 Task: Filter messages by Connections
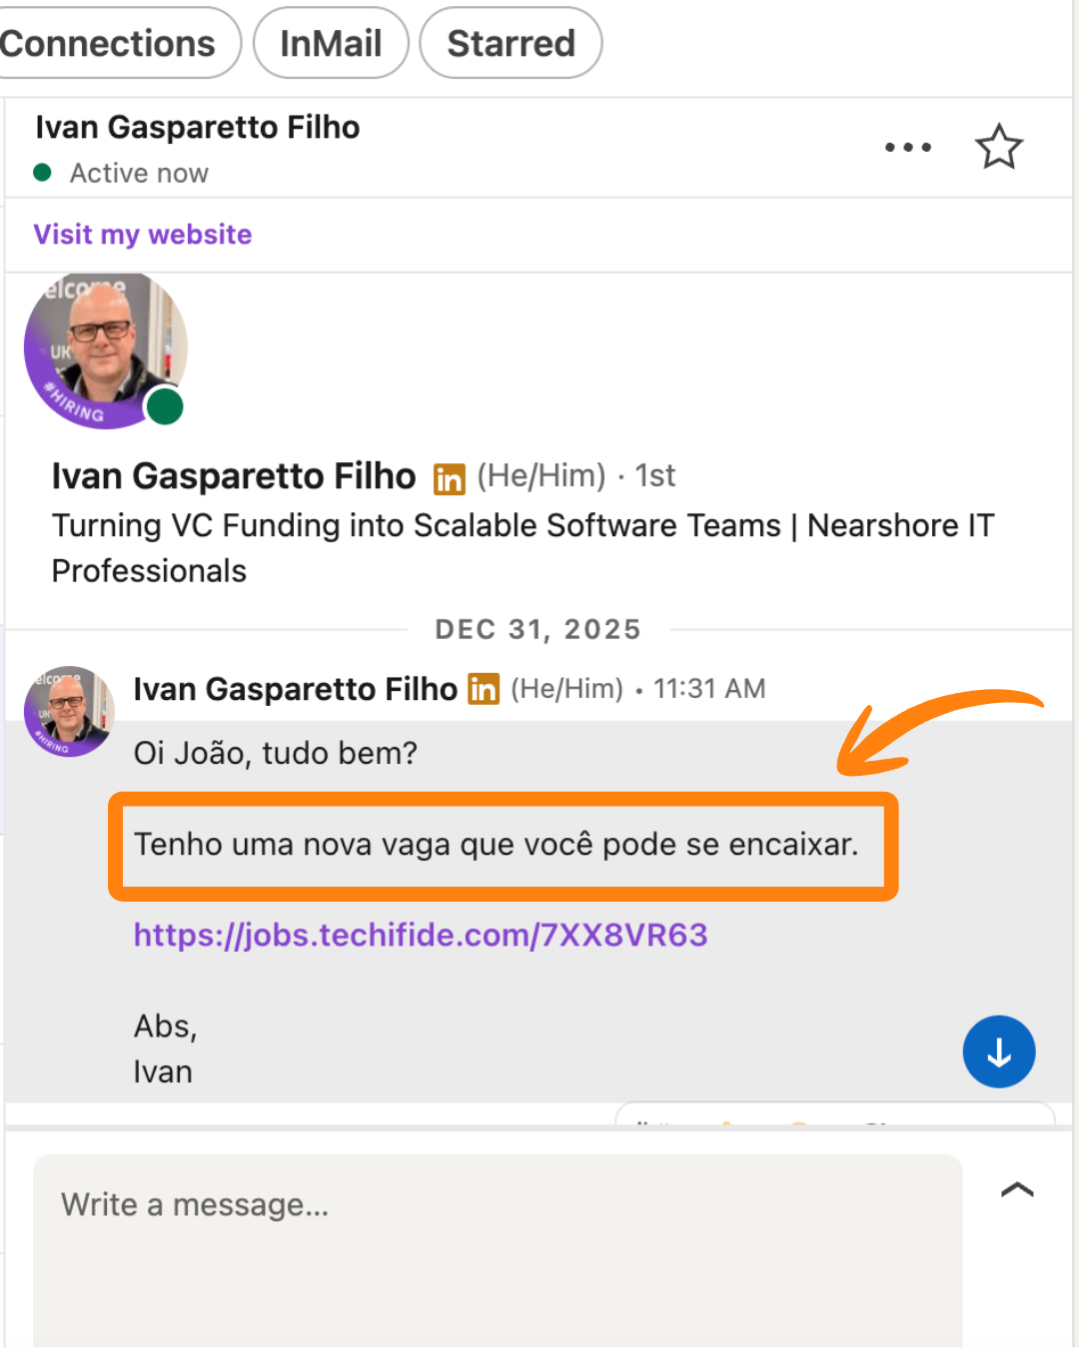pyautogui.click(x=115, y=43)
